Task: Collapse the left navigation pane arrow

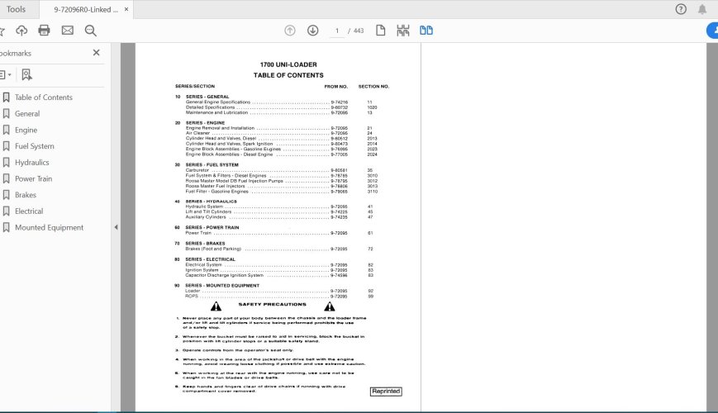Action: pos(116,227)
